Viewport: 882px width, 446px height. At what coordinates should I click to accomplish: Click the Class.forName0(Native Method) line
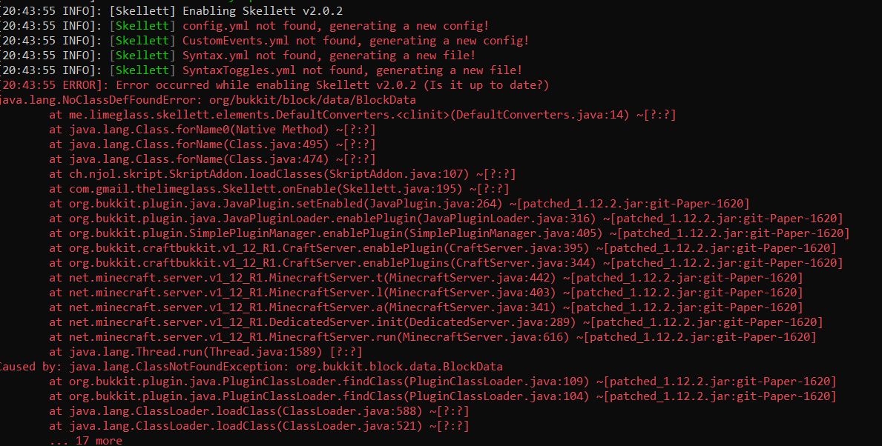(212, 130)
